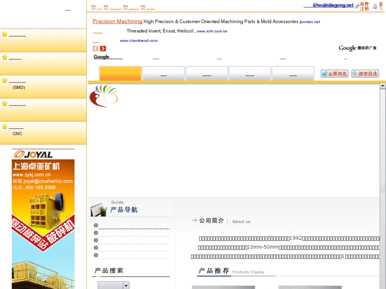This screenshot has height=289, width=386.
Task: Visit the janman.net ad link
Action: click(310, 22)
